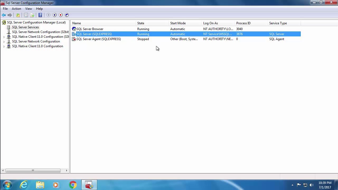Image resolution: width=338 pixels, height=190 pixels.
Task: Expand SQL Native Client 11.0 Configuration (32bit) node
Action: (x=4, y=37)
